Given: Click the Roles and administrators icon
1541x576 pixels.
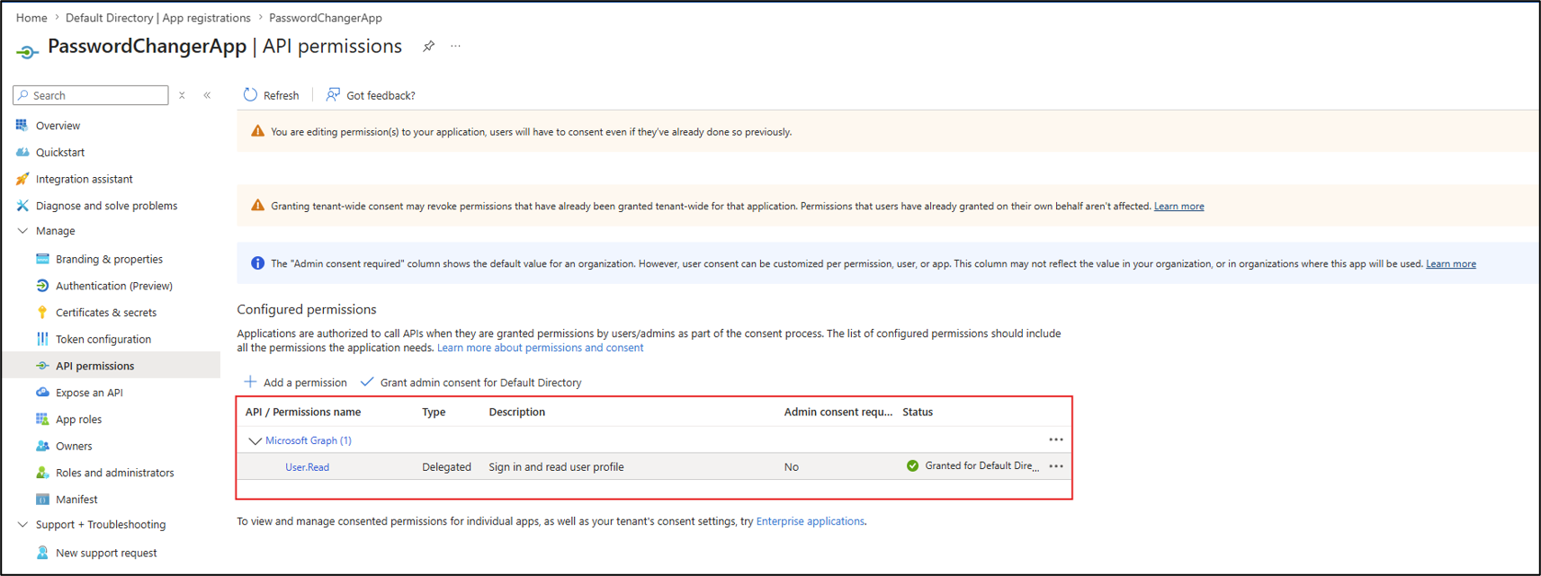Looking at the screenshot, I should coord(42,473).
